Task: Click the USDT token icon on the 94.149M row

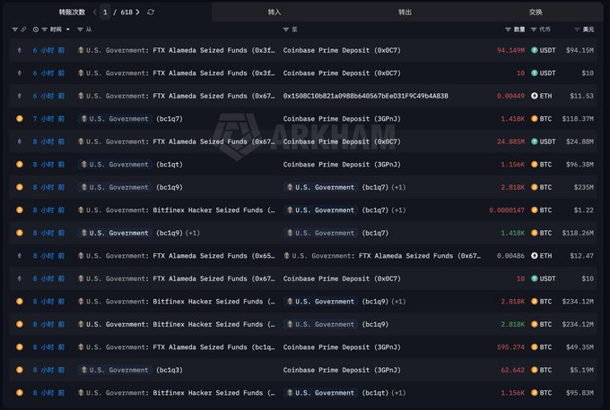Action: 535,50
